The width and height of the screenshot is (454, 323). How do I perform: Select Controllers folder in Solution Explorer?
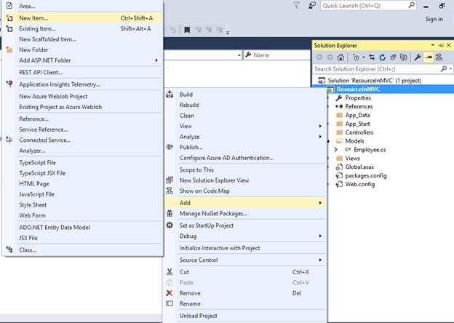click(x=359, y=132)
